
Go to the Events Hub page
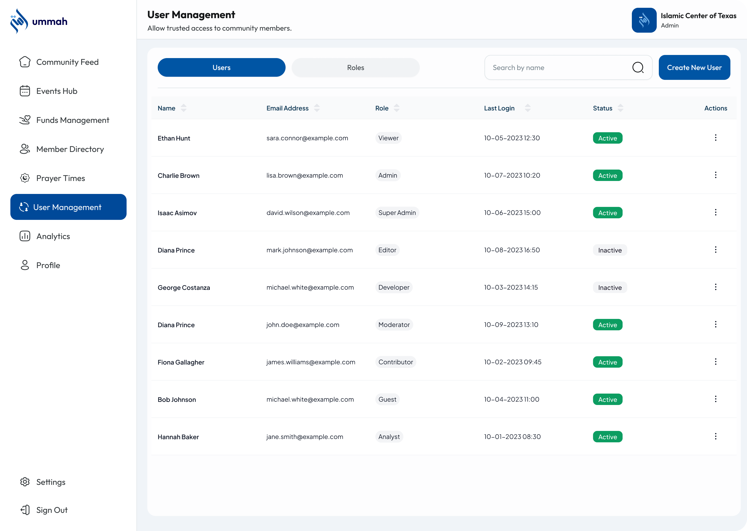(68, 91)
